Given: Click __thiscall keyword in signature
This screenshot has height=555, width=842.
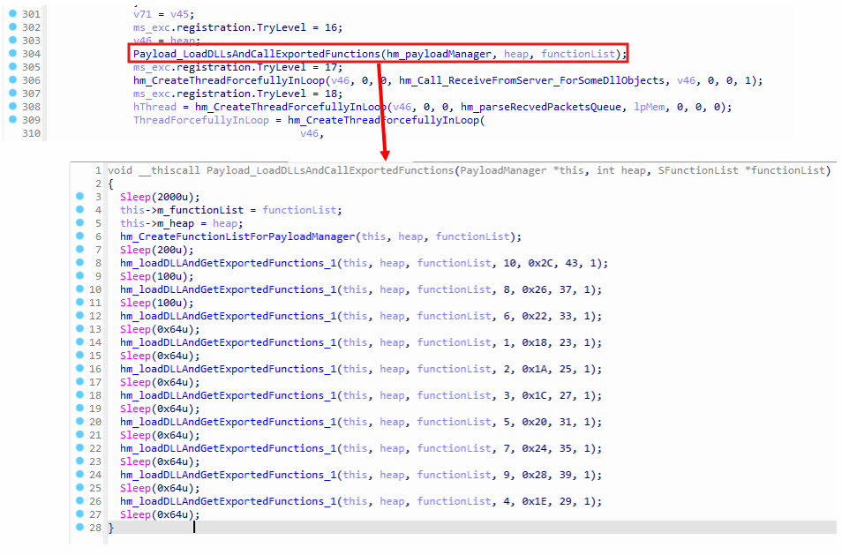Looking at the screenshot, I should (x=169, y=170).
